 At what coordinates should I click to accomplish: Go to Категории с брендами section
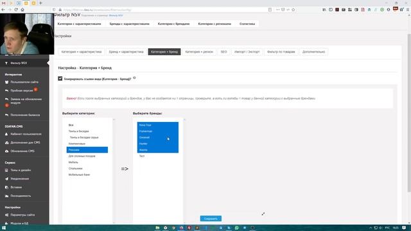click(173, 24)
